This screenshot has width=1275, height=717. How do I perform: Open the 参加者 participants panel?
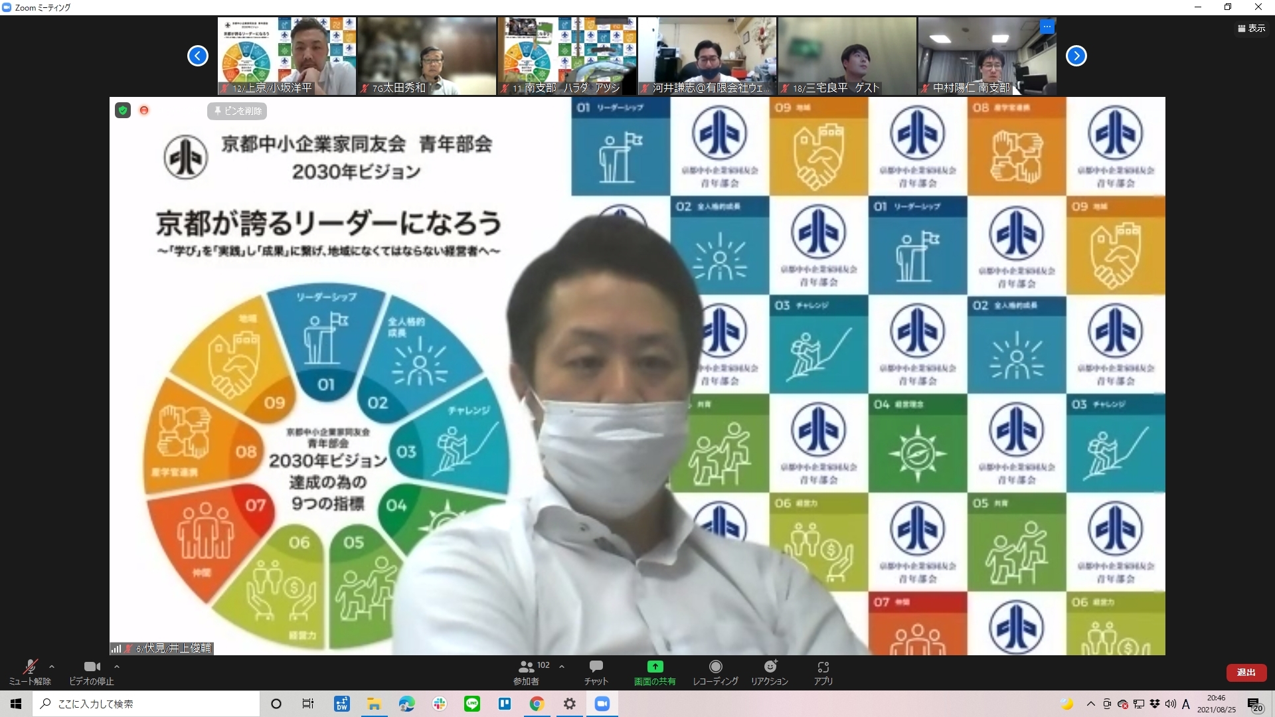coord(527,672)
